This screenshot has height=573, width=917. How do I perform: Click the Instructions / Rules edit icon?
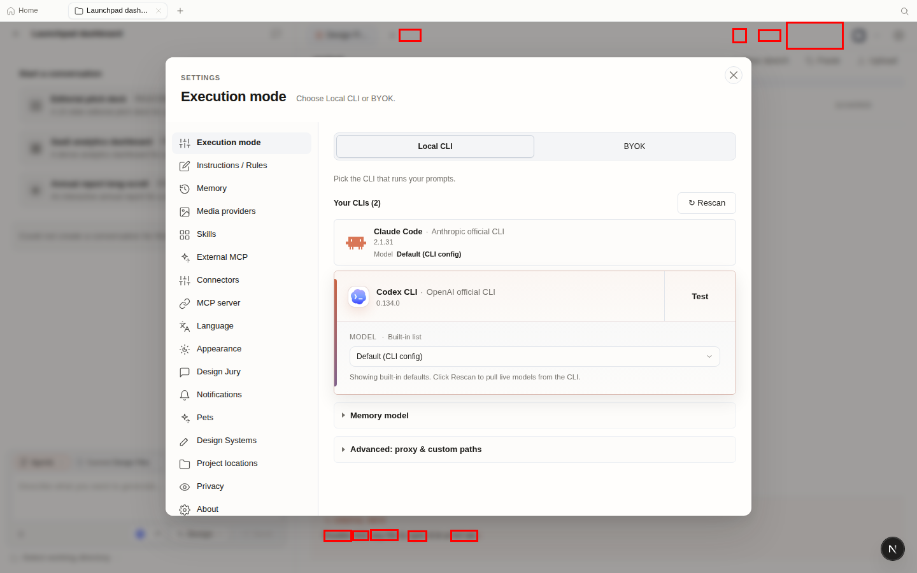(x=185, y=166)
